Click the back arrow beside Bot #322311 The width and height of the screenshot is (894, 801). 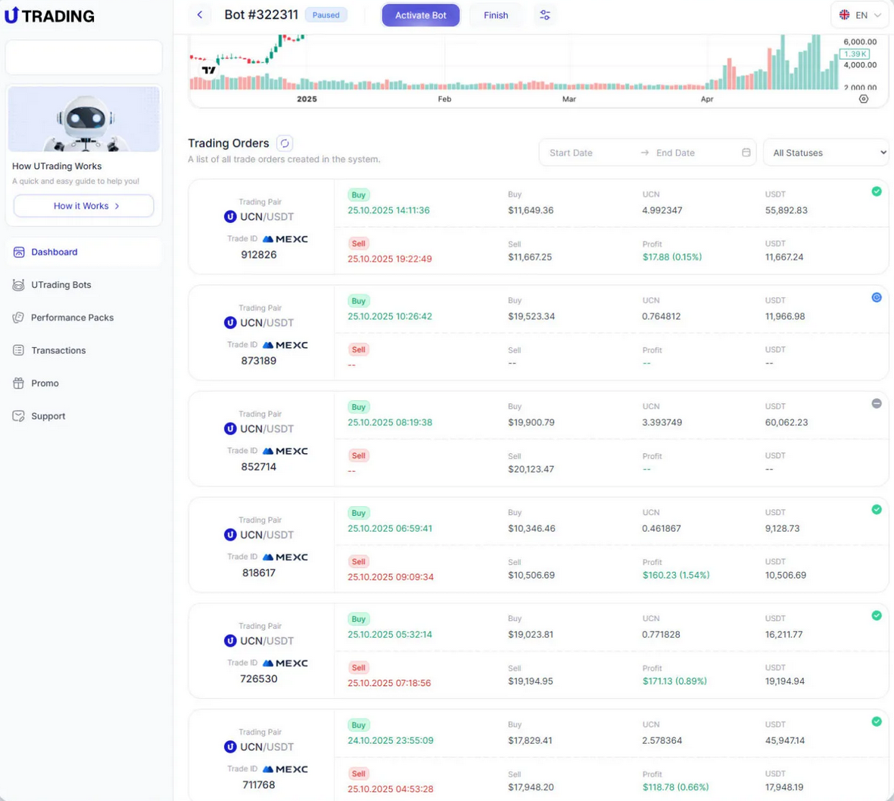pos(200,15)
